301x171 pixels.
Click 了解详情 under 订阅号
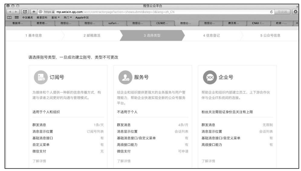pyautogui.click(x=39, y=161)
